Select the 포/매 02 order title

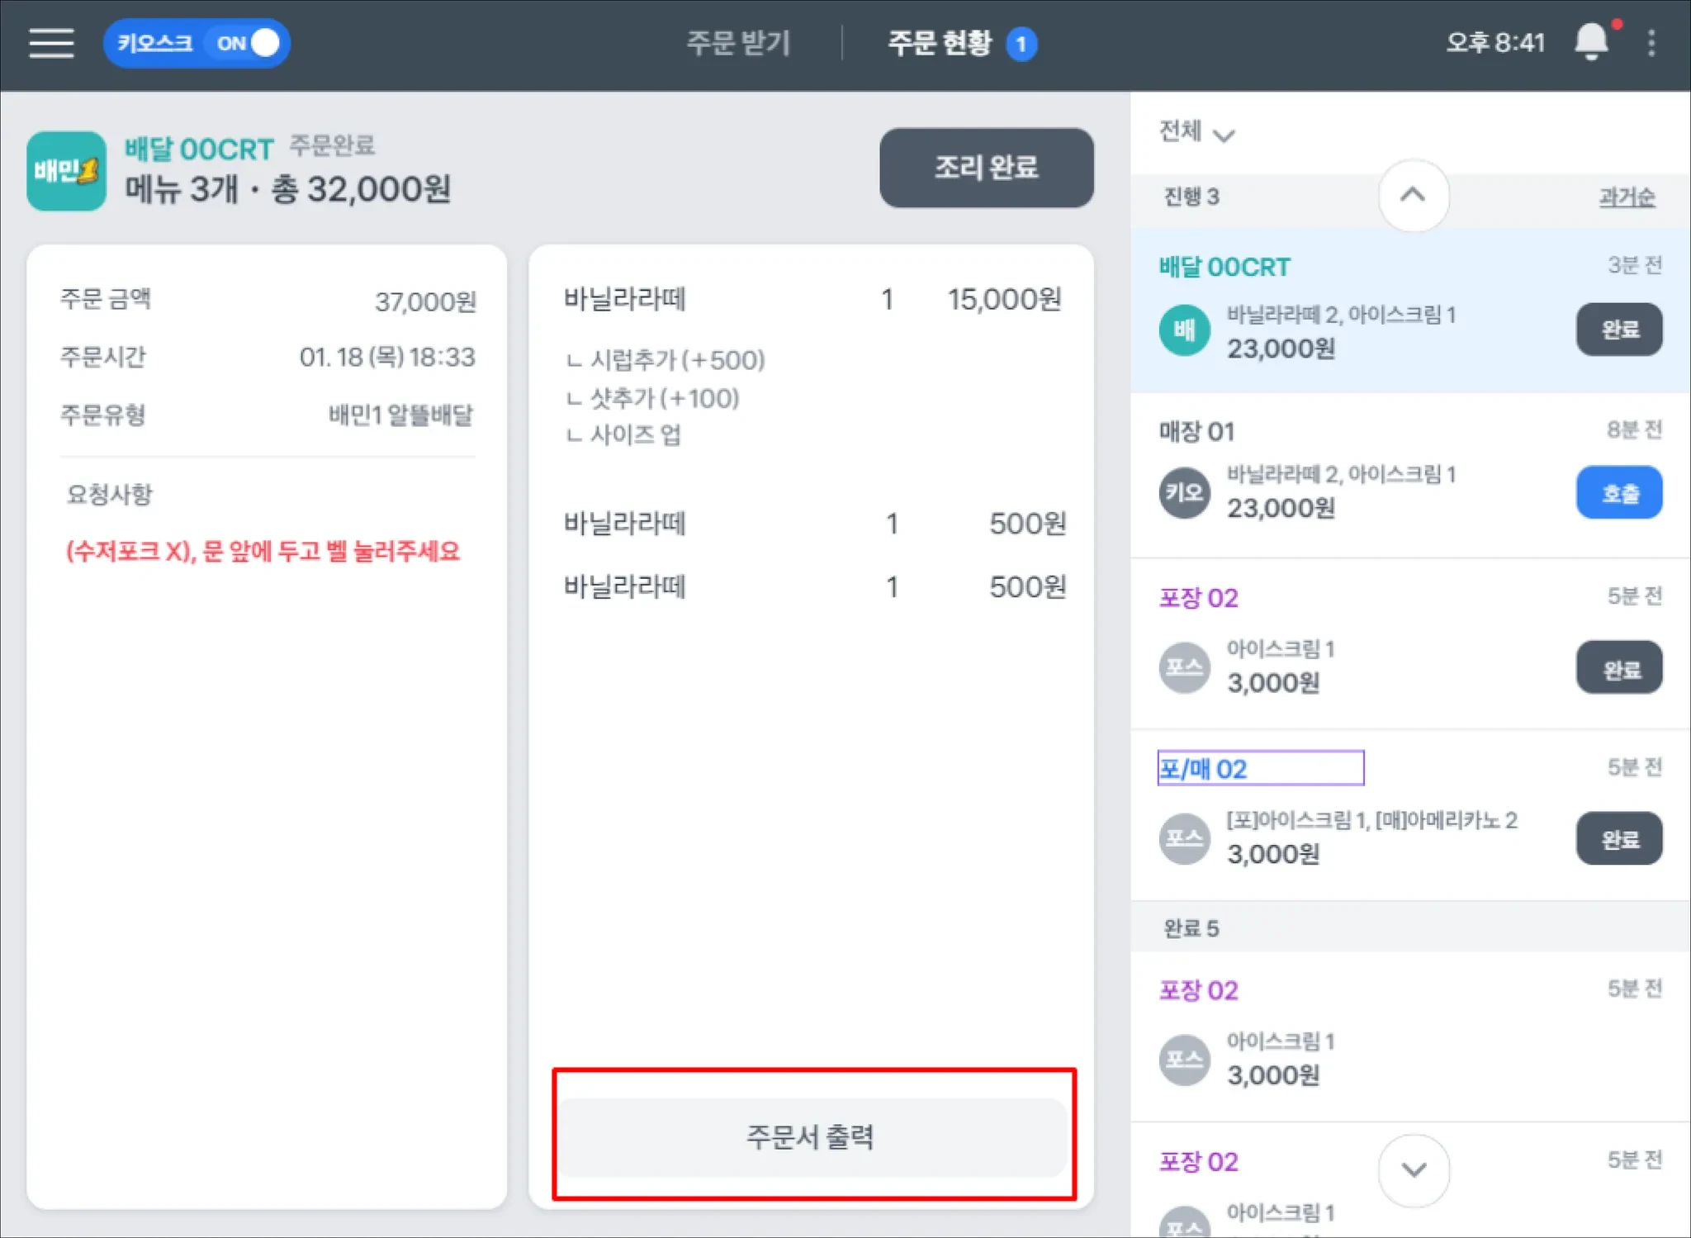tap(1203, 769)
